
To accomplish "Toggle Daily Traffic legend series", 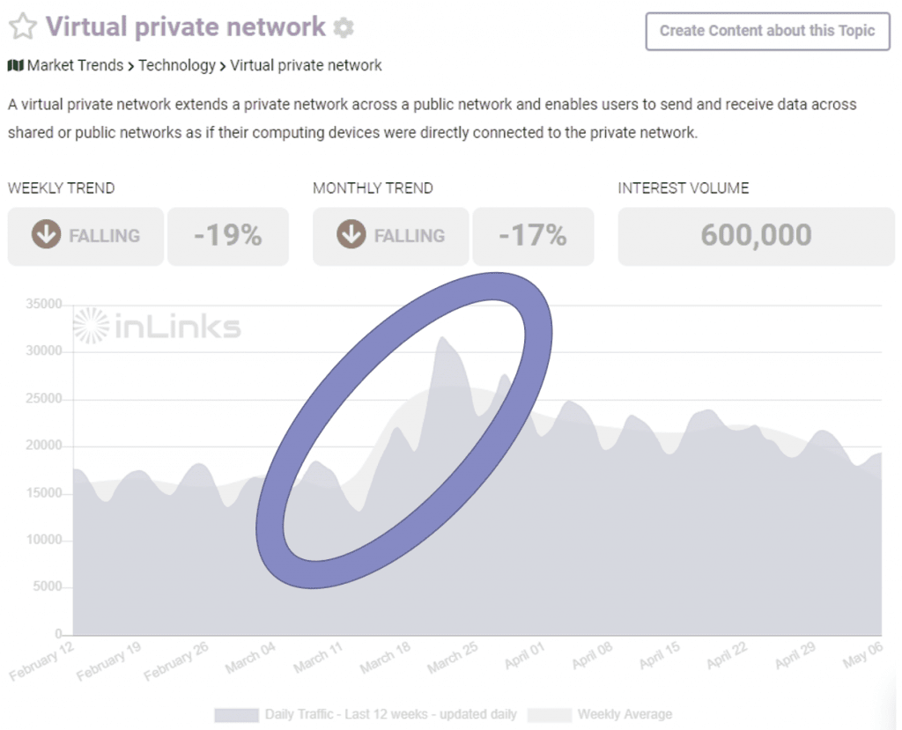I will [x=366, y=714].
